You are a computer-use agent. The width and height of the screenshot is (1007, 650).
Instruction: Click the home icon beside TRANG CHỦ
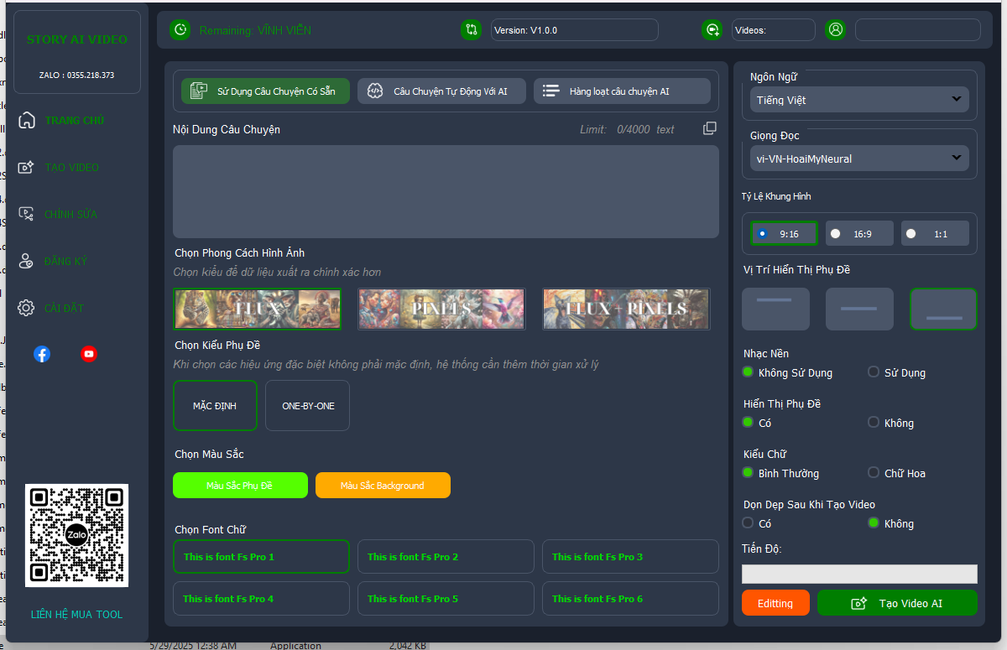pos(28,120)
